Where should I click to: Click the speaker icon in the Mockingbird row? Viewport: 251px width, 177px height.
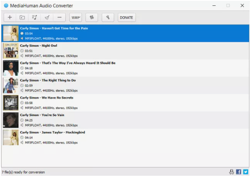tap(22, 142)
